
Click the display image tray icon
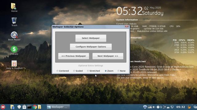point(150,107)
